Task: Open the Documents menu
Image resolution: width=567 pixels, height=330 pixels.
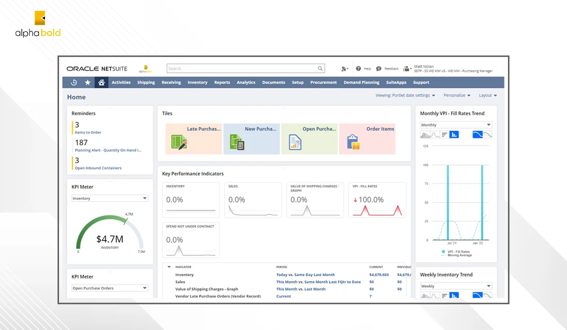Action: 274,82
